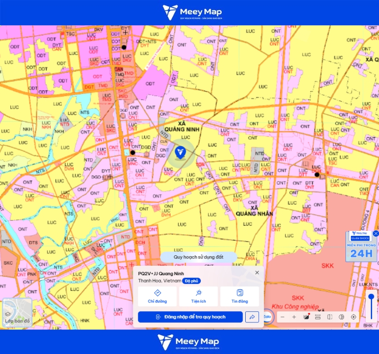The height and width of the screenshot is (354, 379).
Task: Open Lớp bản đồ map layers thumbnail
Action: pos(17,313)
